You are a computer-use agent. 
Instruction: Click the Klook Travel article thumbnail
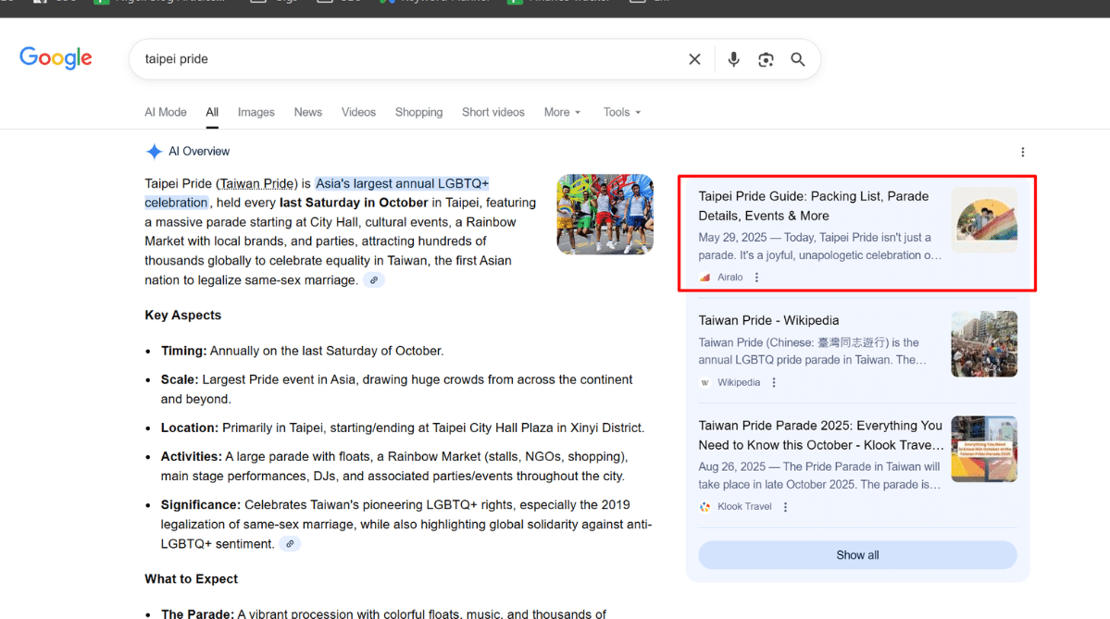[984, 449]
